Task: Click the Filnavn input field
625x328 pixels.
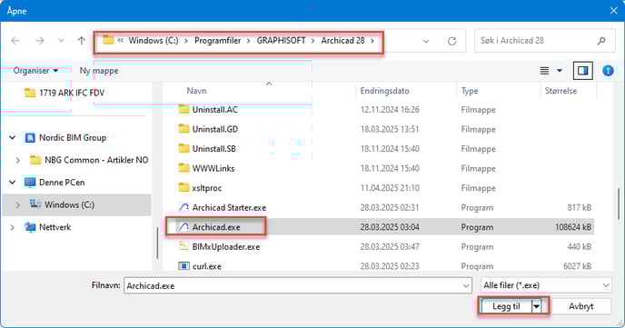Action: (297, 286)
